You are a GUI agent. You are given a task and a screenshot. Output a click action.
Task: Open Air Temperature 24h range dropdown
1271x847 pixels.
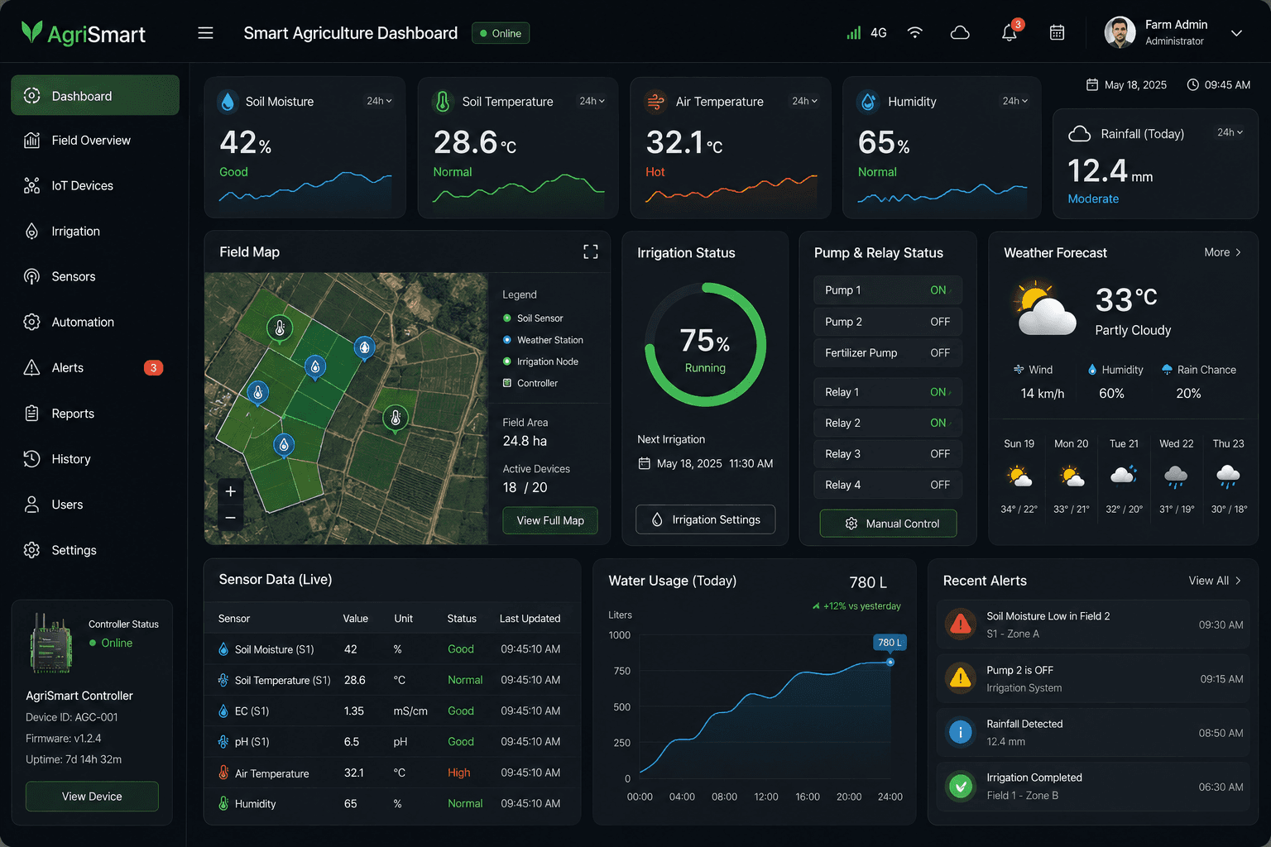805,101
